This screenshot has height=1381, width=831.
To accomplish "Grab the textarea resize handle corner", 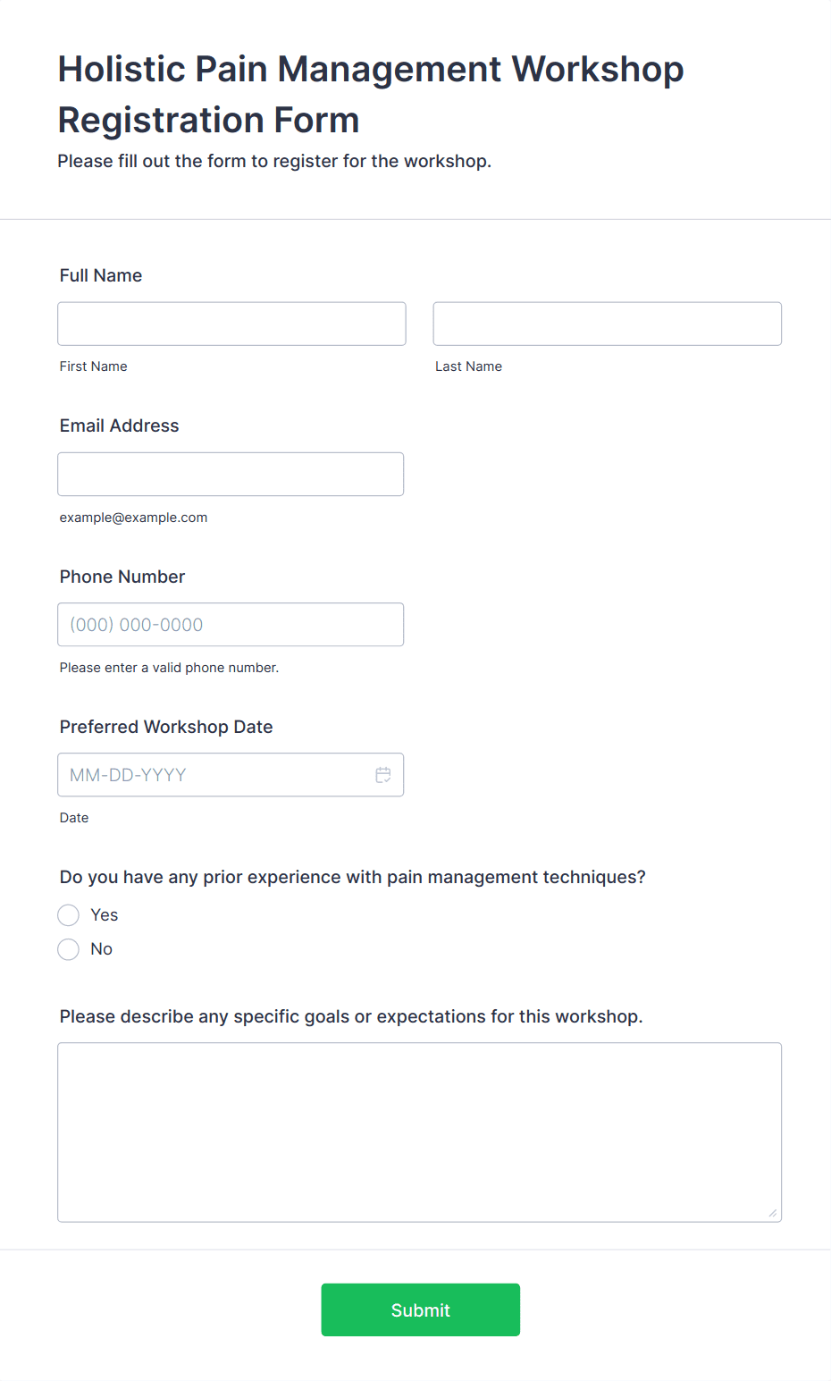I will point(773,1213).
